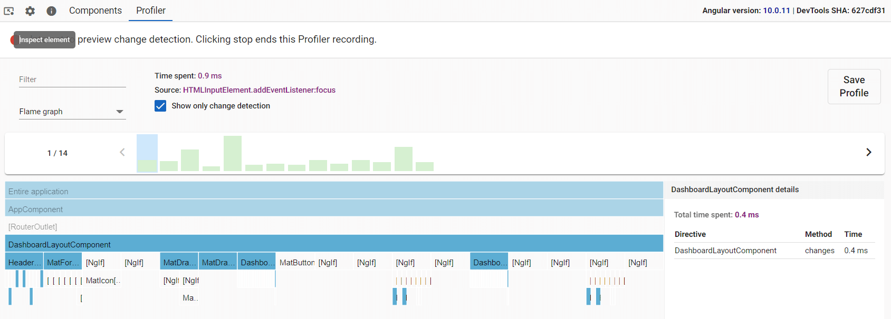
Task: Click the RouterOutlet flame graph row
Action: click(x=334, y=227)
